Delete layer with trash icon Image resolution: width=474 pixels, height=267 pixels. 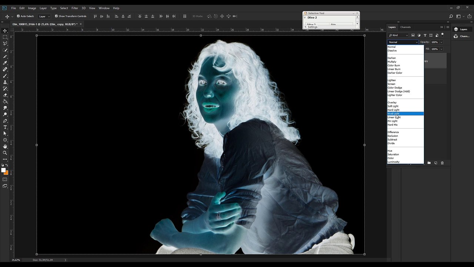(x=442, y=163)
